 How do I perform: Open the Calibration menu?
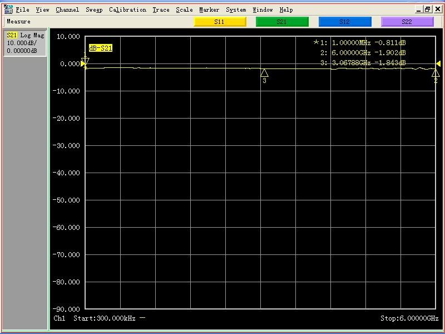pos(127,9)
